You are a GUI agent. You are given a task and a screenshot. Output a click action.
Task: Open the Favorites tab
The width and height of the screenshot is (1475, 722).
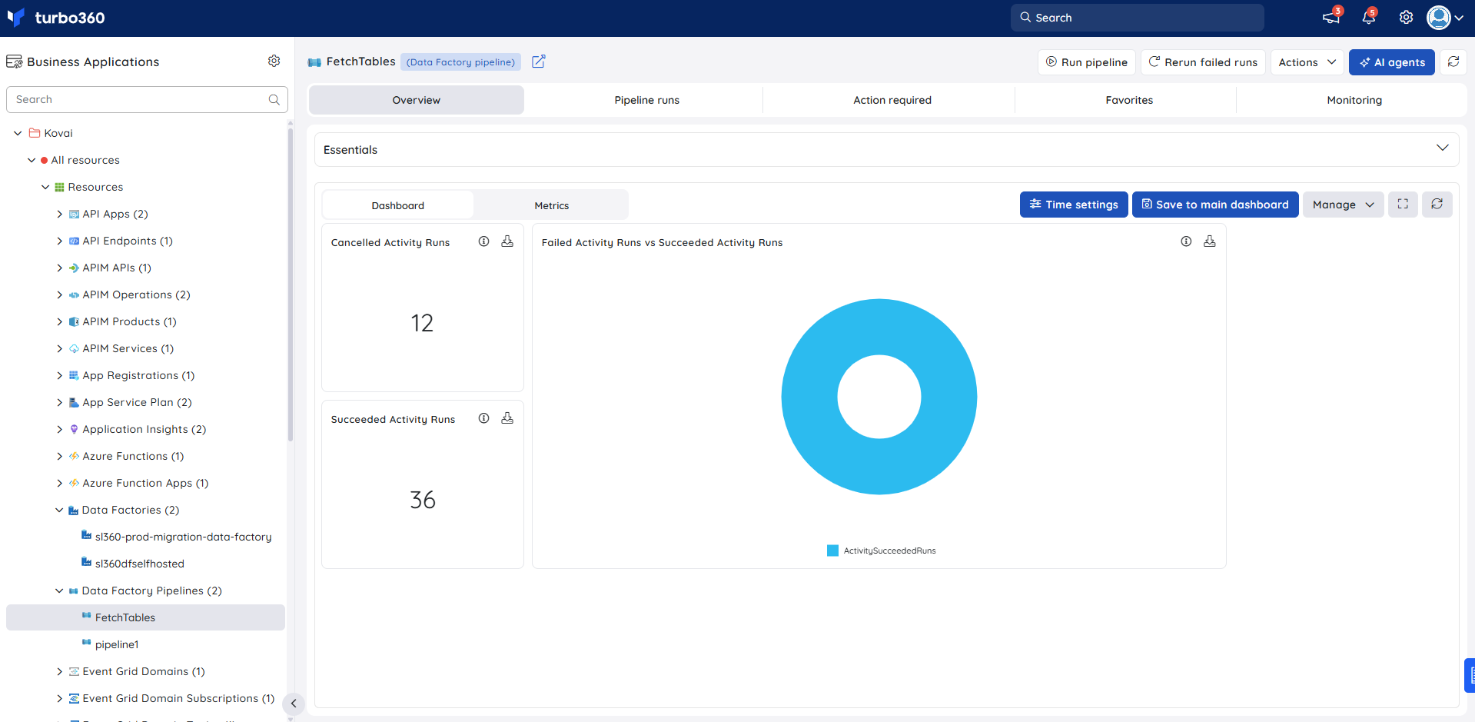point(1129,100)
